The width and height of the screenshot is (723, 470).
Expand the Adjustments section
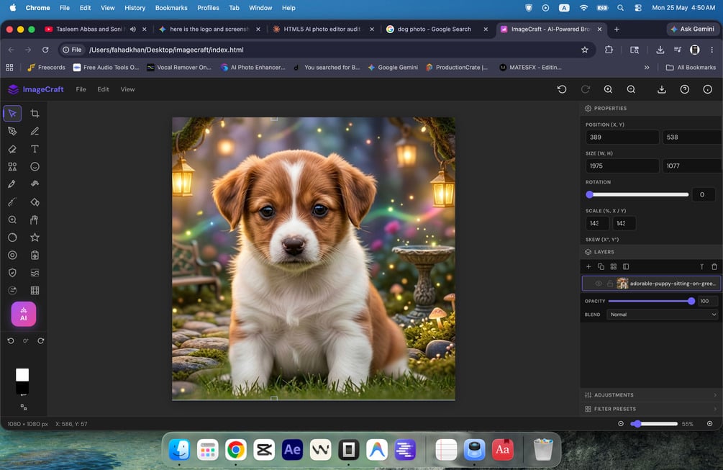pyautogui.click(x=651, y=395)
